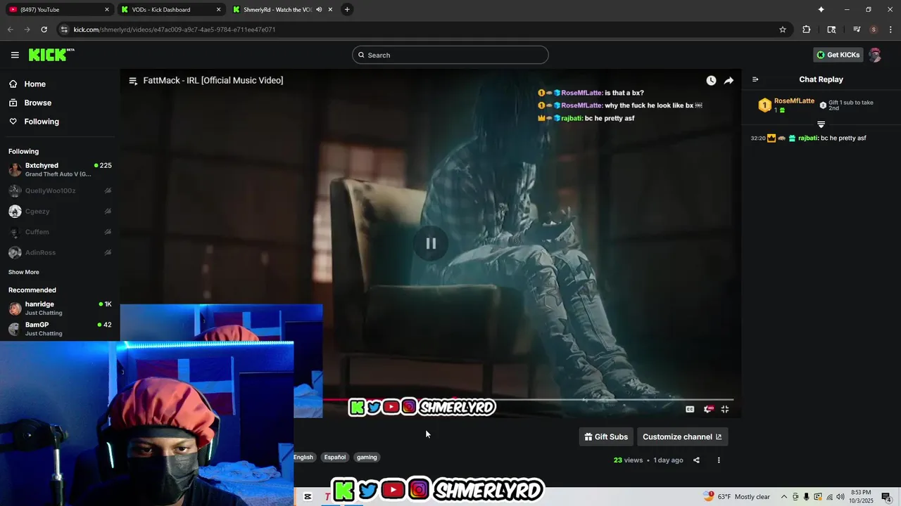View site information icon in address bar
The width and height of the screenshot is (901, 506).
pos(64,30)
